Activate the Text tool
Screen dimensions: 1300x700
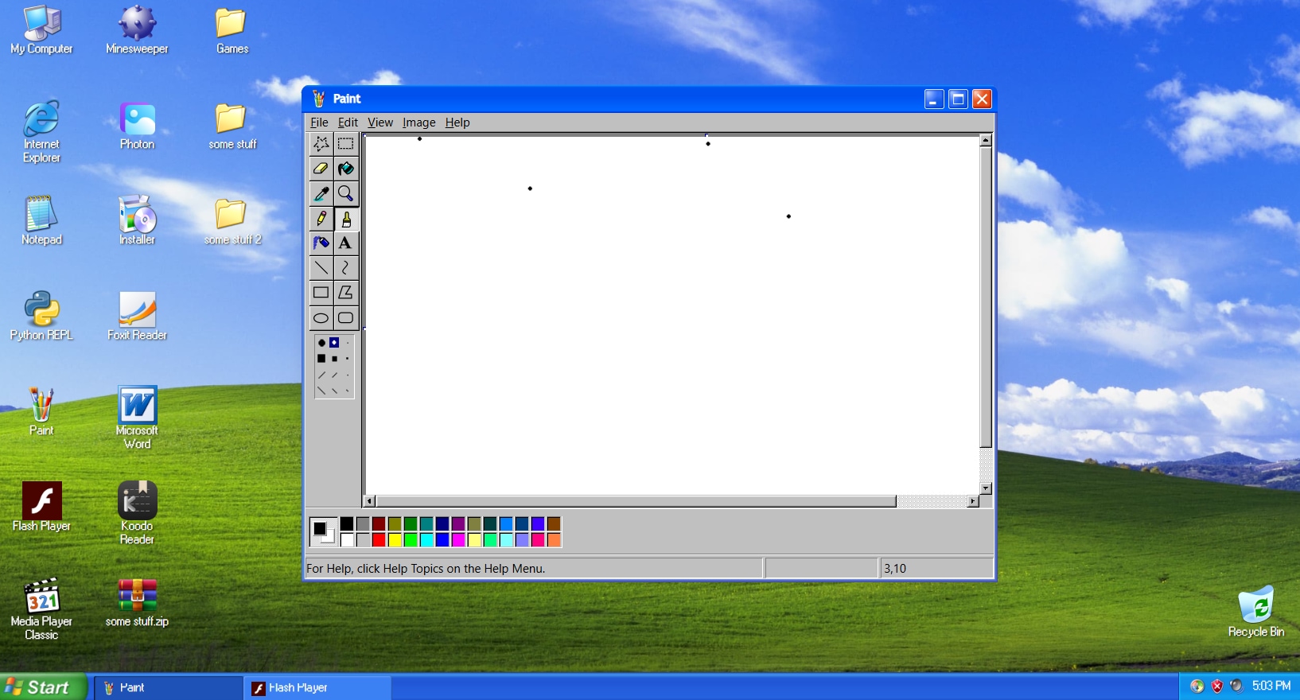[345, 243]
